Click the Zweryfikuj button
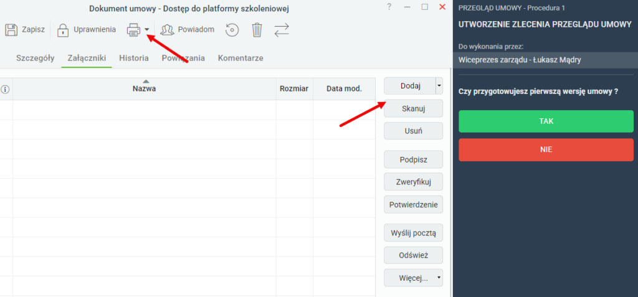 [414, 182]
